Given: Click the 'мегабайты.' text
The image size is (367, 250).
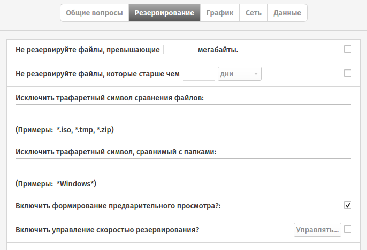Looking at the screenshot, I should (218, 50).
